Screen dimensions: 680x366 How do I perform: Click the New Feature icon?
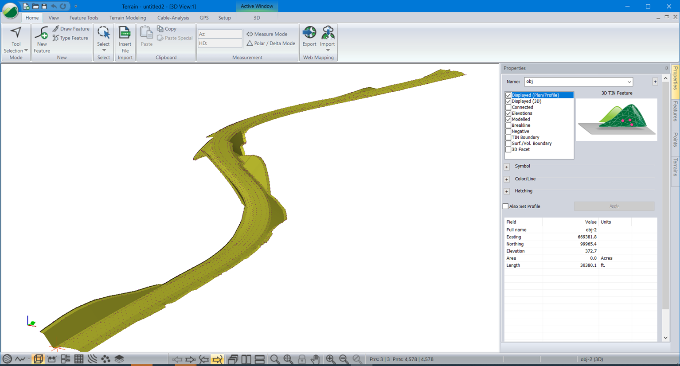[42, 33]
